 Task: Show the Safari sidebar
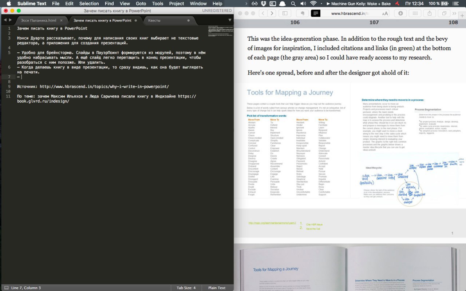pyautogui.click(x=285, y=13)
